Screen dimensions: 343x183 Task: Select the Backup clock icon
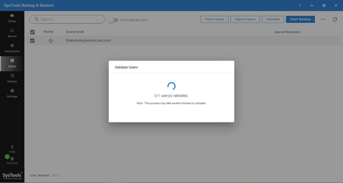point(12,76)
